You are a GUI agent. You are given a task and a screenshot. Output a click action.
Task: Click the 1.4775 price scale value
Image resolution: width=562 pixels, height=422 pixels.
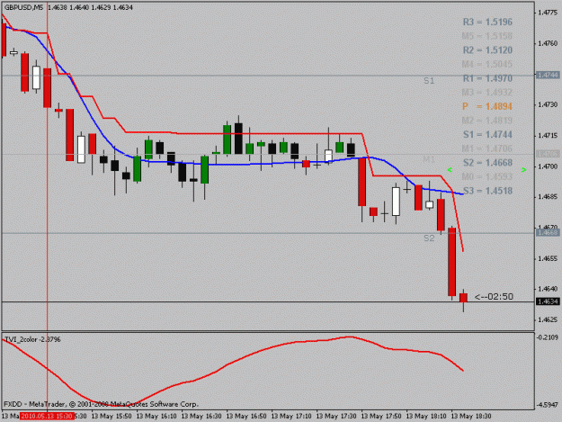pos(548,13)
